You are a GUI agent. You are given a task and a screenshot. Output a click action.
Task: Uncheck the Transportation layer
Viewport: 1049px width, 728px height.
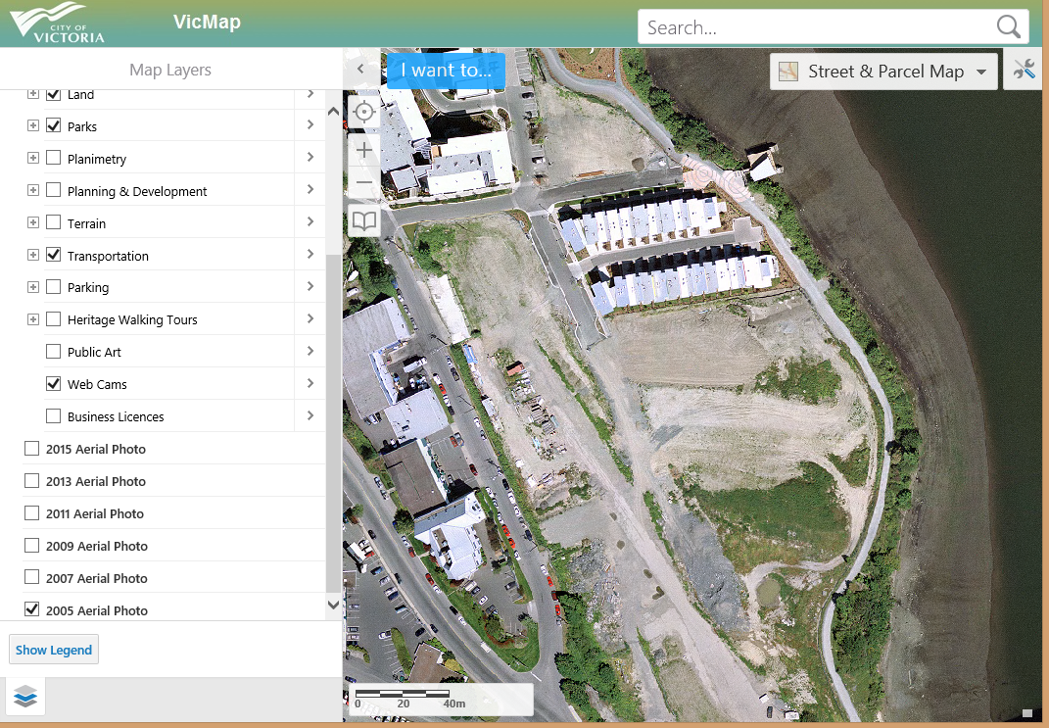[x=54, y=255]
